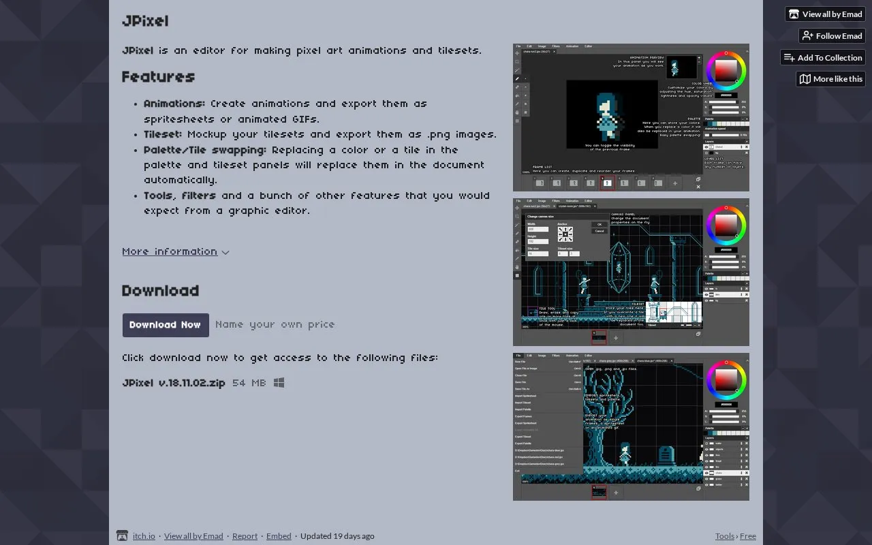Click the Windows platform icon beside file size
The width and height of the screenshot is (872, 545).
coord(279,383)
